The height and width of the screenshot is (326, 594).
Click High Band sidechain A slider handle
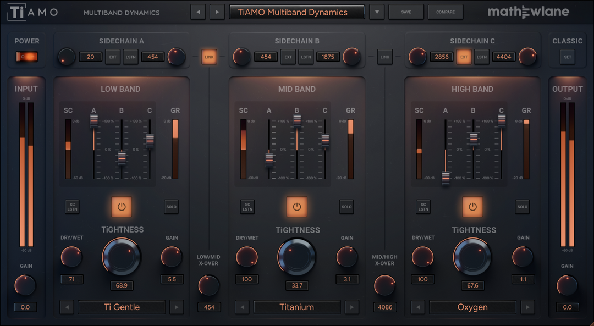(446, 178)
